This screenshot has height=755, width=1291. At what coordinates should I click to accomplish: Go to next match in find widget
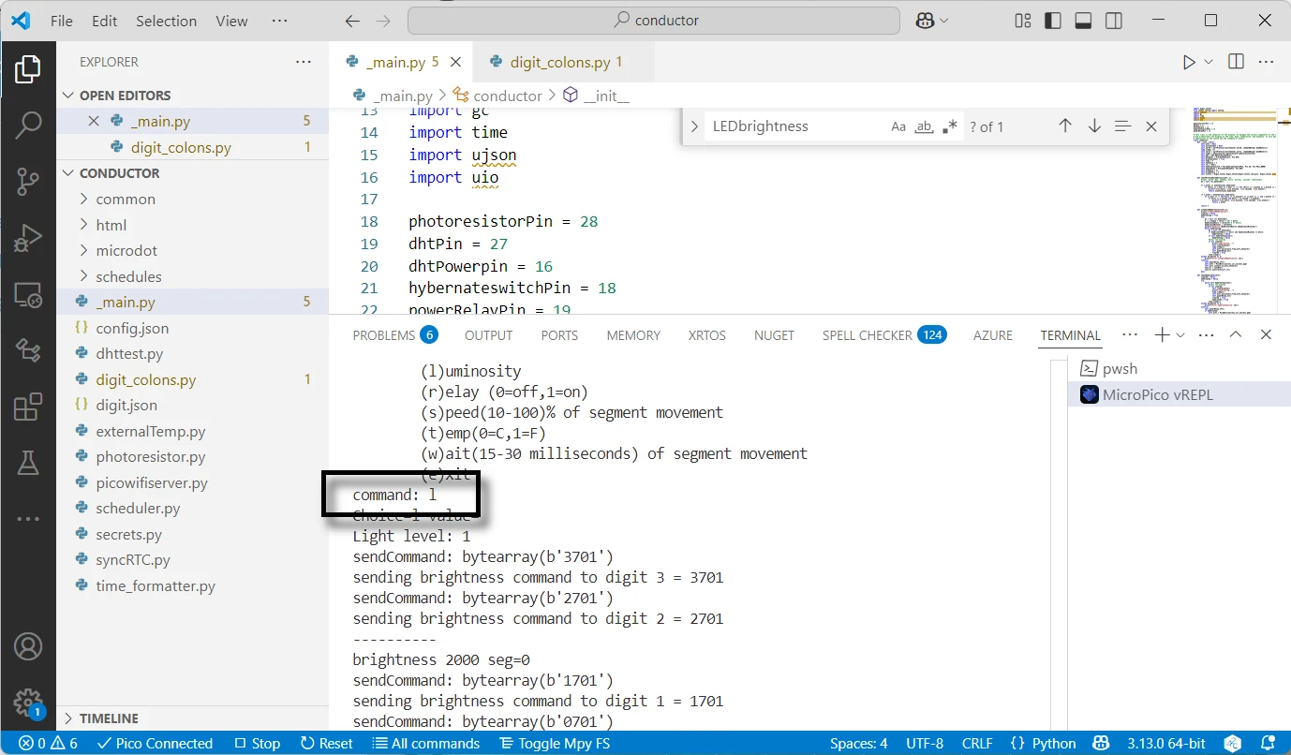click(1094, 126)
